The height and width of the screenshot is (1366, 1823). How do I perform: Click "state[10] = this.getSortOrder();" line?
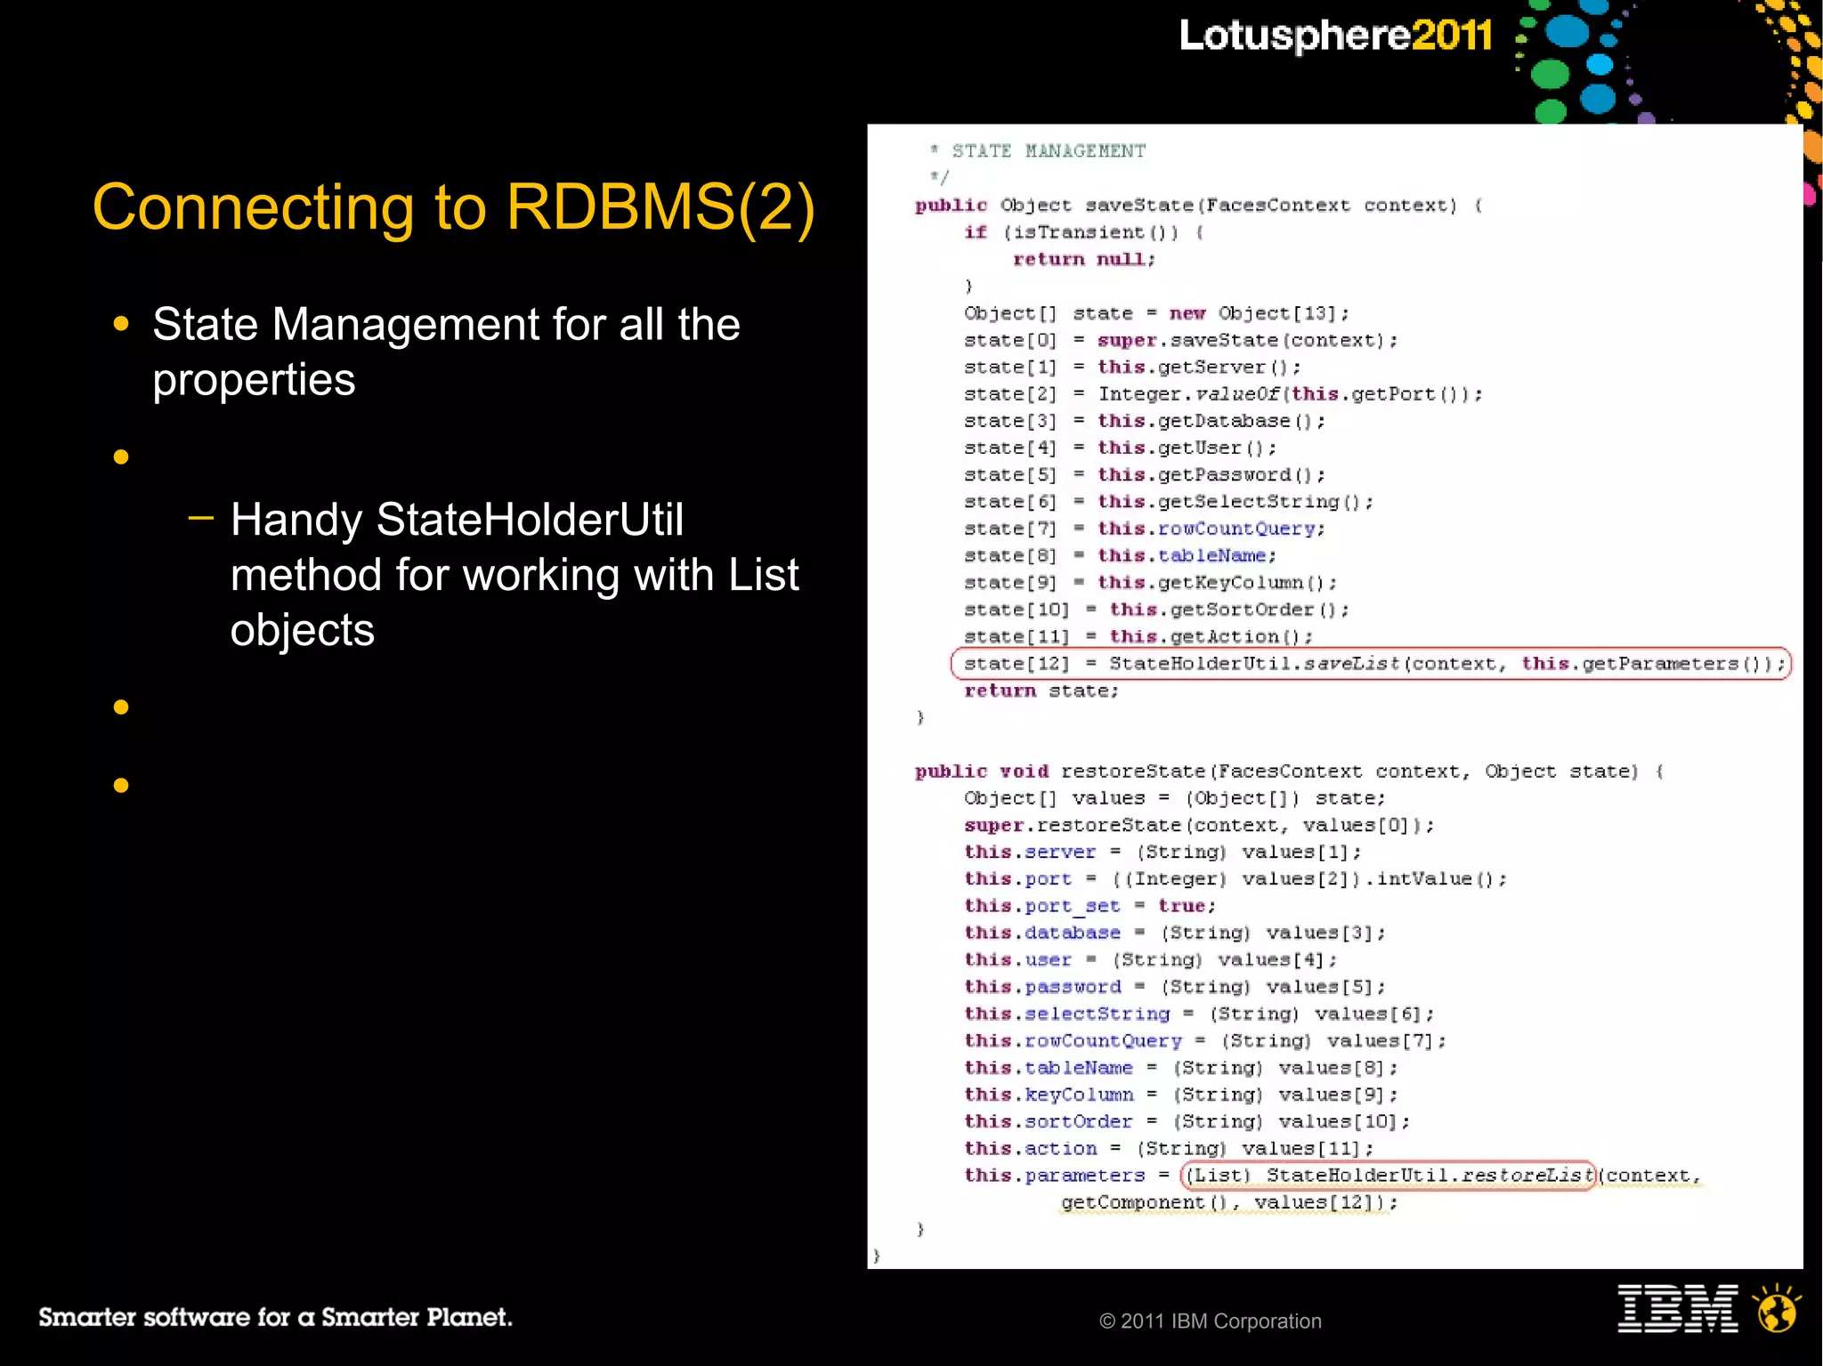[x=1157, y=610]
